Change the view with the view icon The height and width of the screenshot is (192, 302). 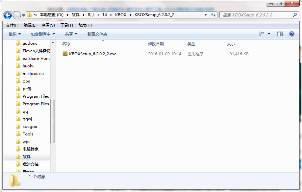tap(262, 34)
